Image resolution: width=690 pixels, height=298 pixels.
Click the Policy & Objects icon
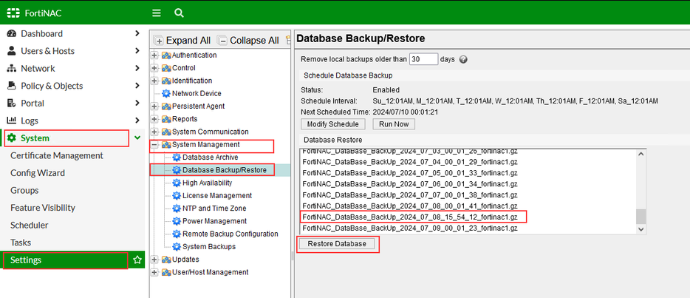click(12, 86)
